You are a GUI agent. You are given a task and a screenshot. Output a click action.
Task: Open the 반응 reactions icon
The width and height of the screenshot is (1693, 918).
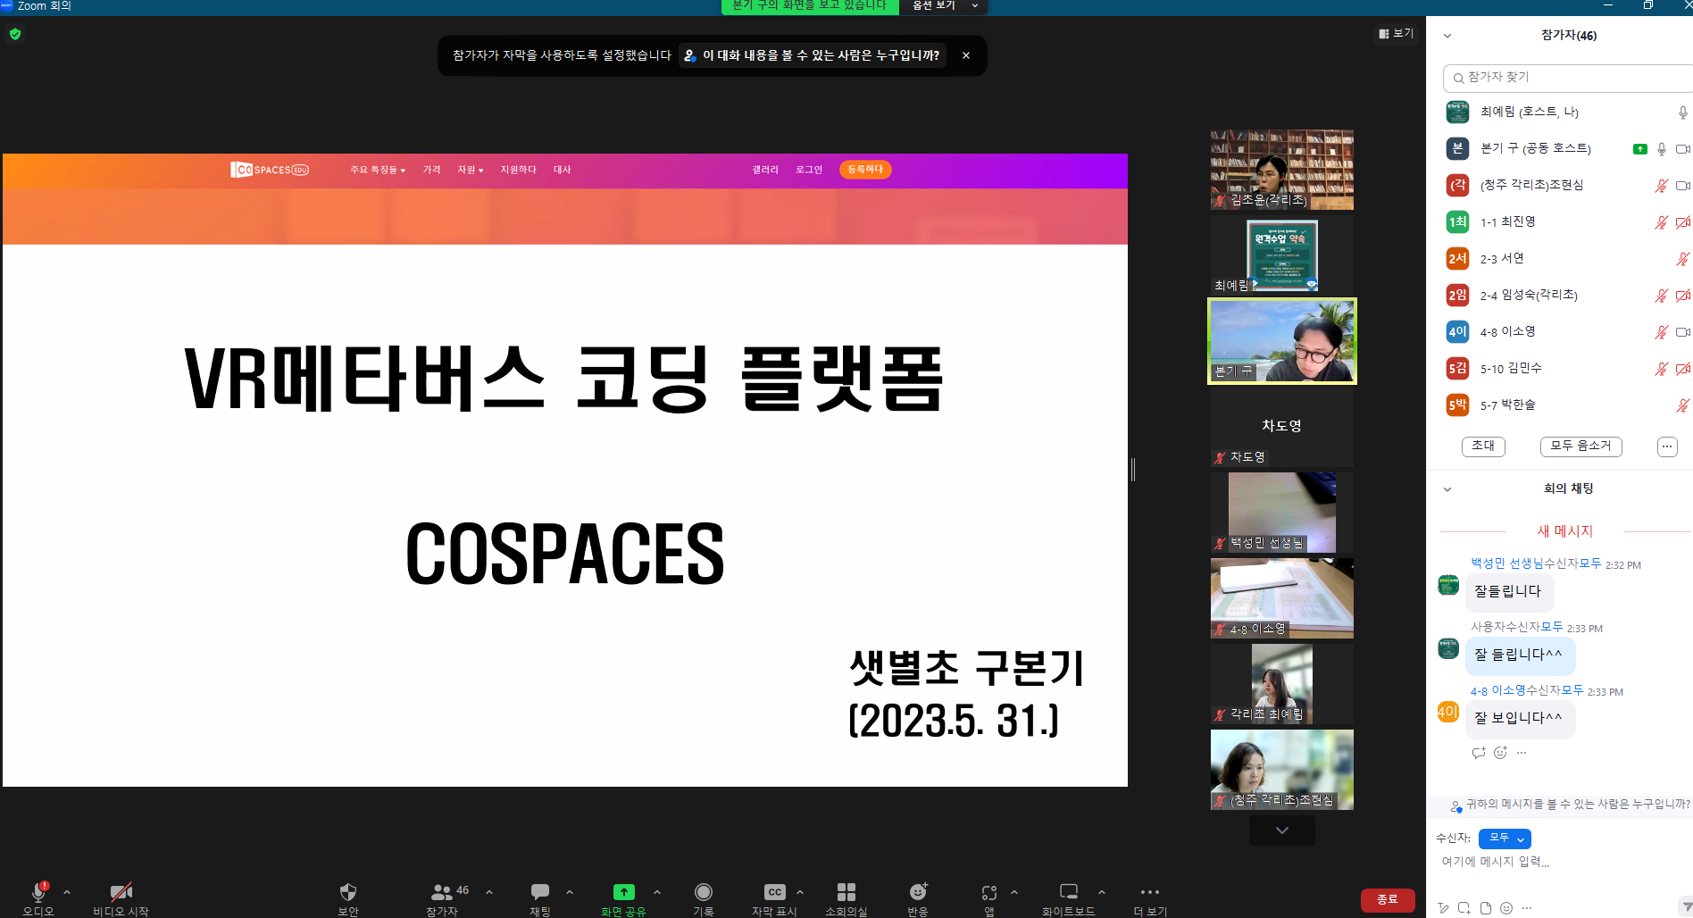pyautogui.click(x=918, y=891)
